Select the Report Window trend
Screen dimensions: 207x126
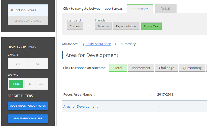(x=126, y=26)
